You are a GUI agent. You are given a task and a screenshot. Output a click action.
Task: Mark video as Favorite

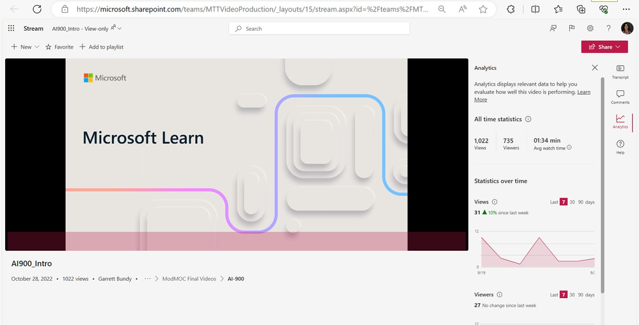pyautogui.click(x=59, y=47)
